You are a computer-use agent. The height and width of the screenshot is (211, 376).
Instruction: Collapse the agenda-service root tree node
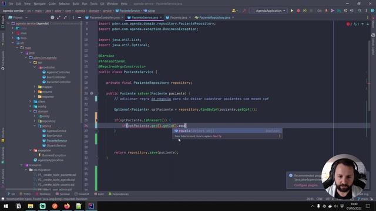[x=8, y=23]
